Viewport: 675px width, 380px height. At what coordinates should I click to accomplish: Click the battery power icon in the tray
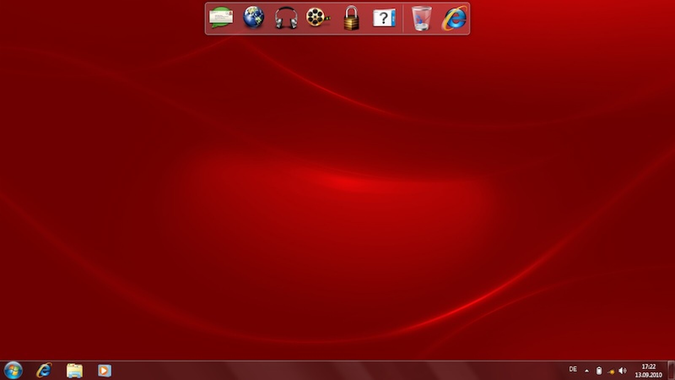click(x=599, y=371)
